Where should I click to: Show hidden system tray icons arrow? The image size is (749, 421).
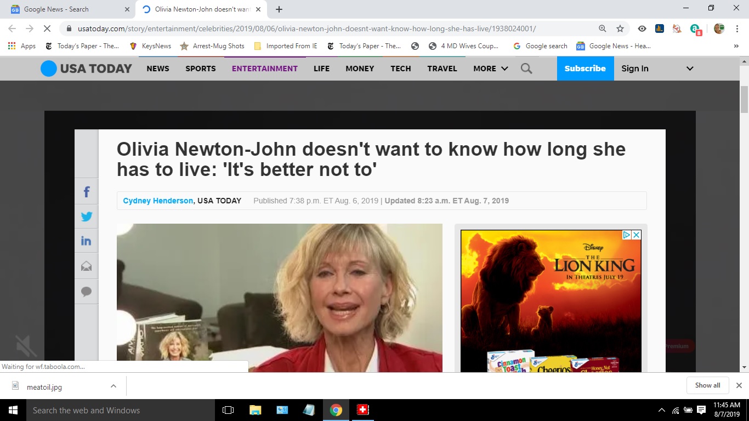point(662,410)
